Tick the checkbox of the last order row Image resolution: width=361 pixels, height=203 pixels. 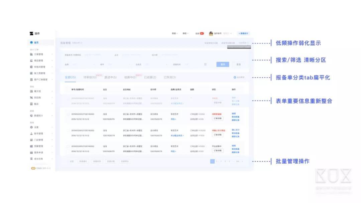coord(68,146)
